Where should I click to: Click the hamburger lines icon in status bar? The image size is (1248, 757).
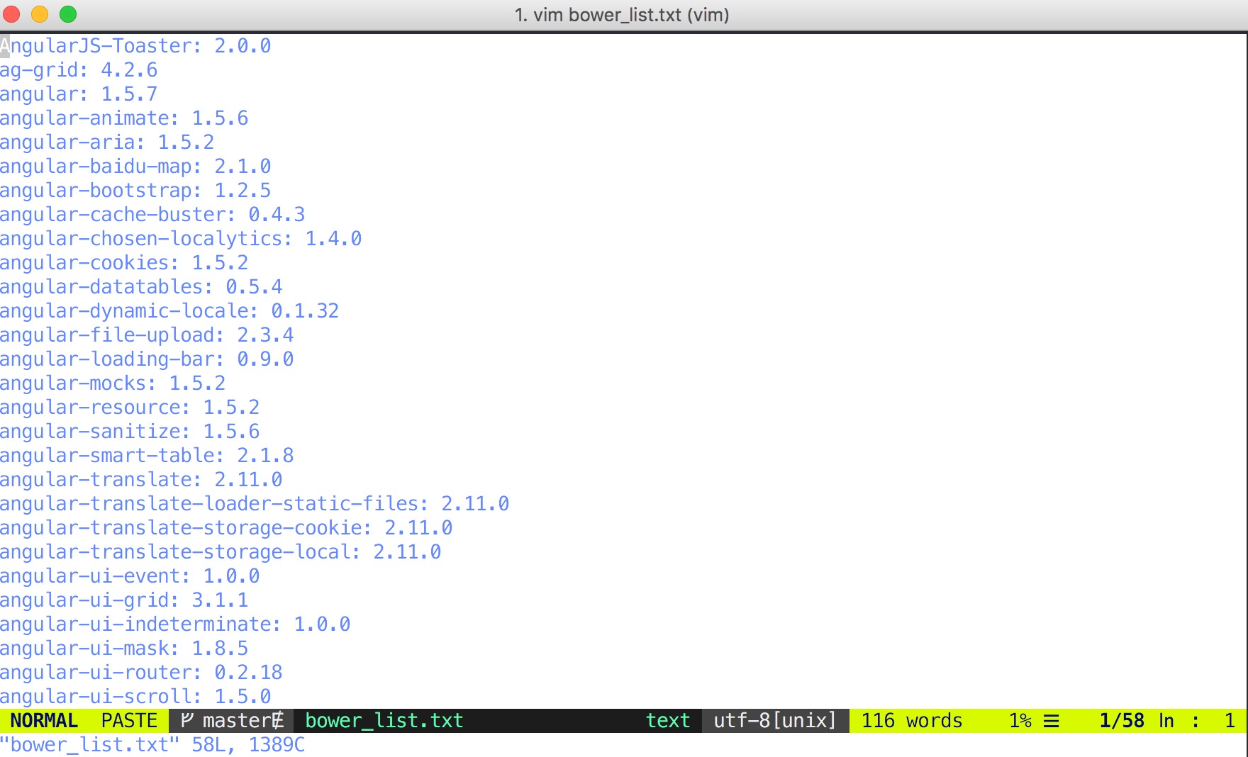click(x=1052, y=721)
